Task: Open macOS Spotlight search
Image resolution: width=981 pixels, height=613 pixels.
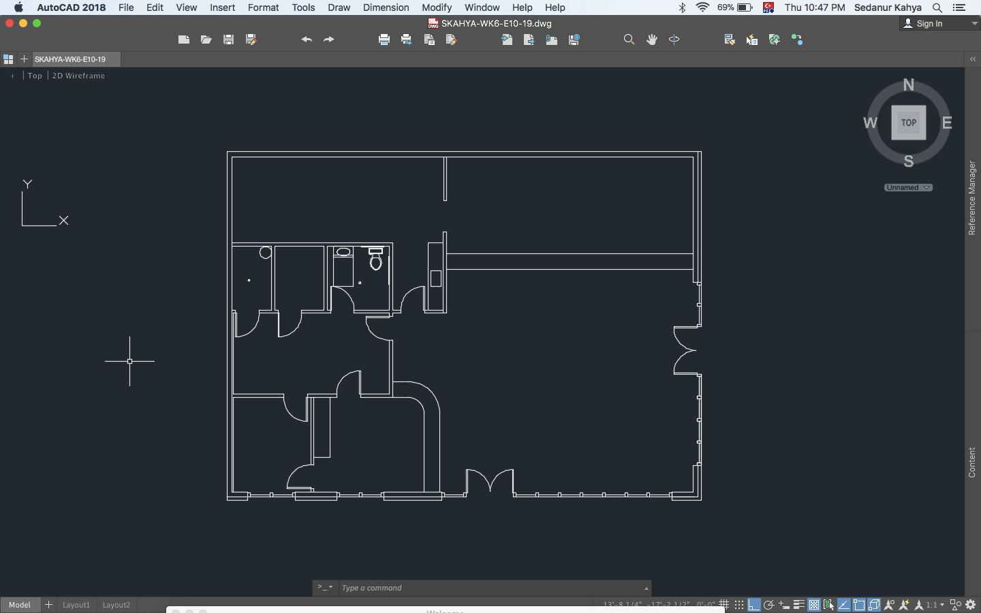Action: [x=937, y=7]
